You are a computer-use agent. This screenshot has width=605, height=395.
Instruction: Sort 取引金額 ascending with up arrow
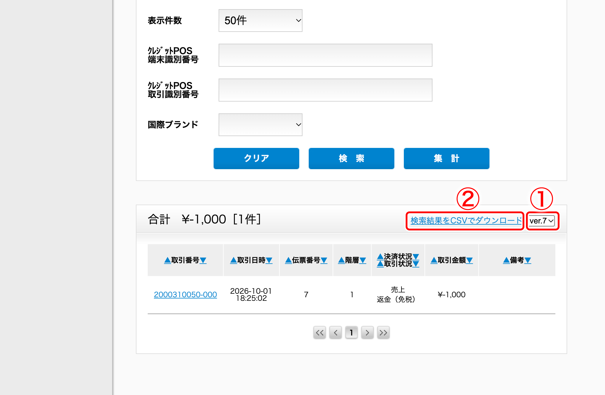coord(434,260)
